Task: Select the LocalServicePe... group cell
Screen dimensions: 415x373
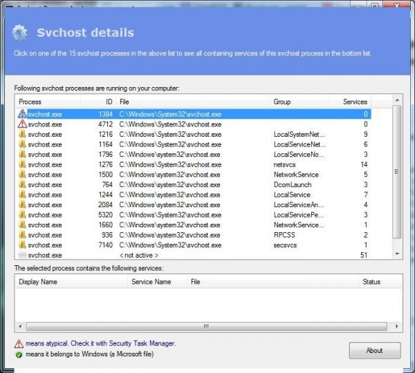Action: [x=299, y=215]
